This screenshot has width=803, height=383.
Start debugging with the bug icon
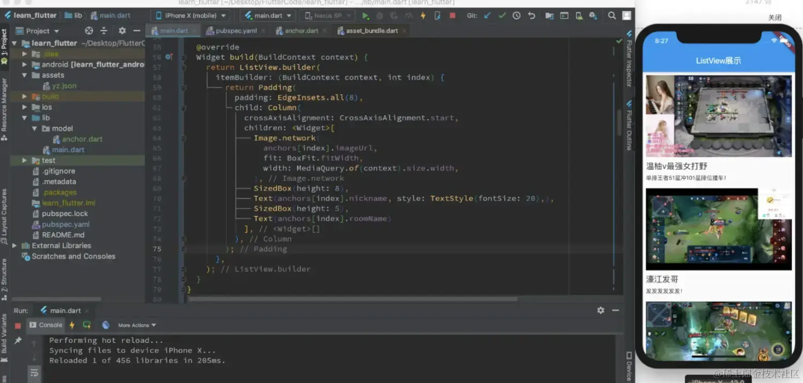tap(380, 16)
